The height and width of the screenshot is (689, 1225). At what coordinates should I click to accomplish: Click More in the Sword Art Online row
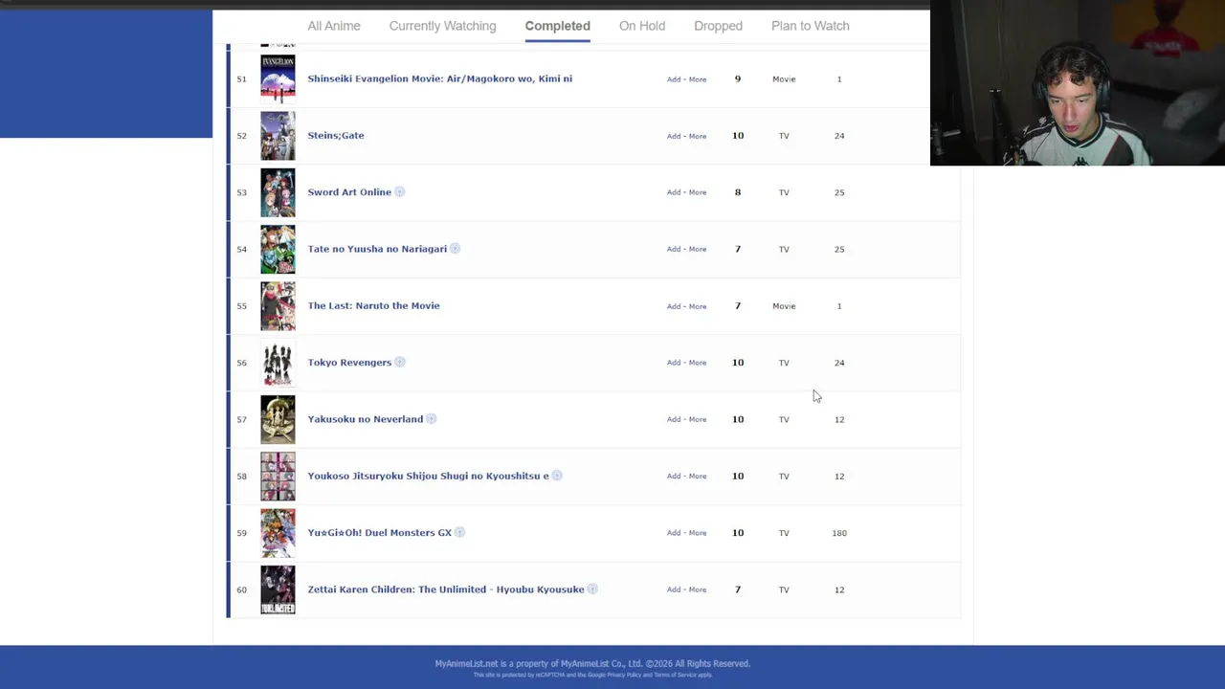pyautogui.click(x=697, y=192)
